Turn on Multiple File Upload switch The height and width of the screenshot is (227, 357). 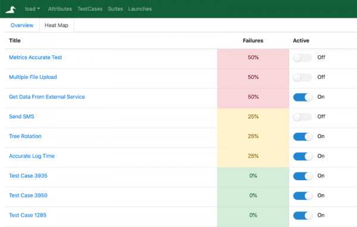click(x=302, y=78)
